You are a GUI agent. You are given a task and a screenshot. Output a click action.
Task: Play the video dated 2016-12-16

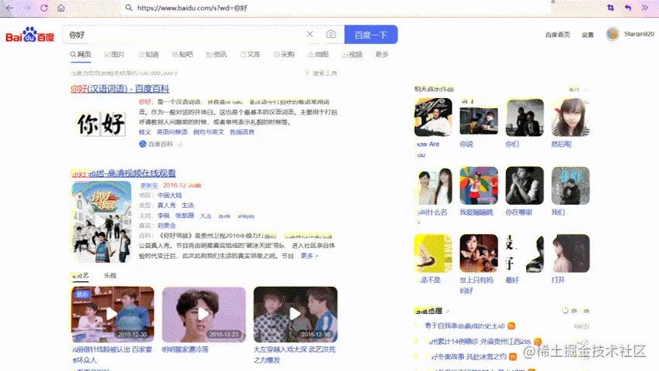[295, 315]
